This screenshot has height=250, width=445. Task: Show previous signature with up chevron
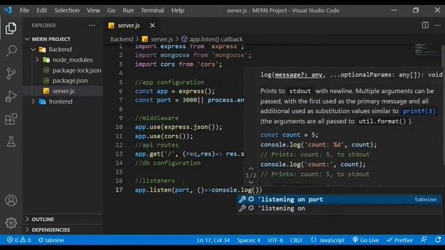[x=251, y=169]
